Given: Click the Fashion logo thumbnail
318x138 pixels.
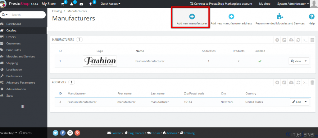Looking at the screenshot, I should (x=100, y=61).
